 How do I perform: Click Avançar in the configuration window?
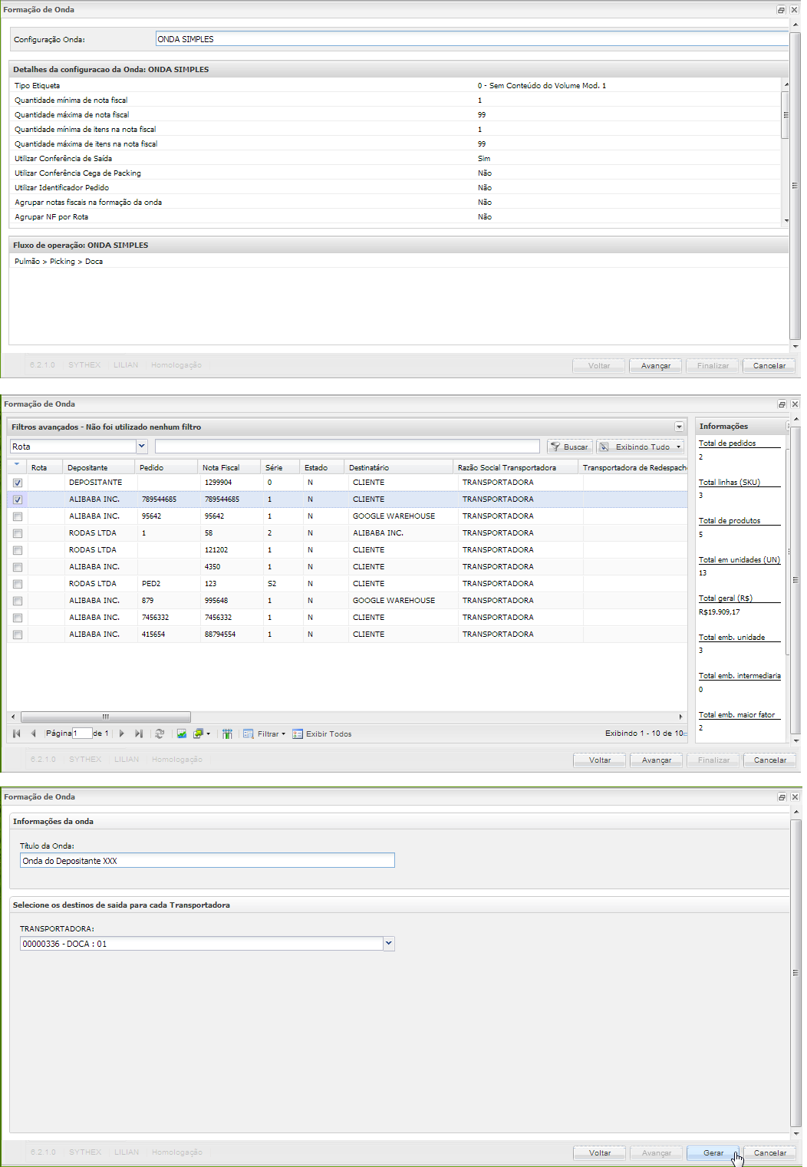656,366
